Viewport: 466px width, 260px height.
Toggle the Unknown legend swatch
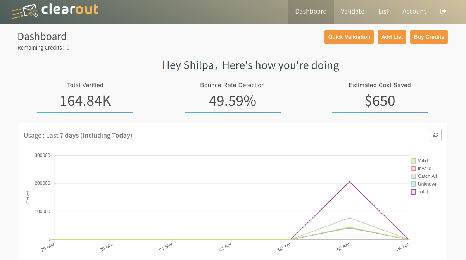(x=414, y=184)
